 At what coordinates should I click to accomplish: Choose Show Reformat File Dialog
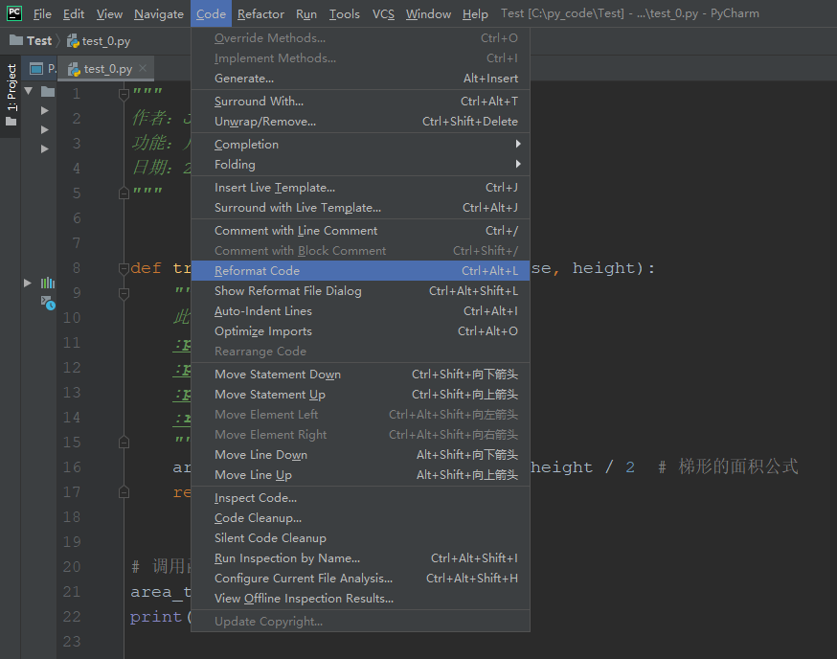coord(360,291)
